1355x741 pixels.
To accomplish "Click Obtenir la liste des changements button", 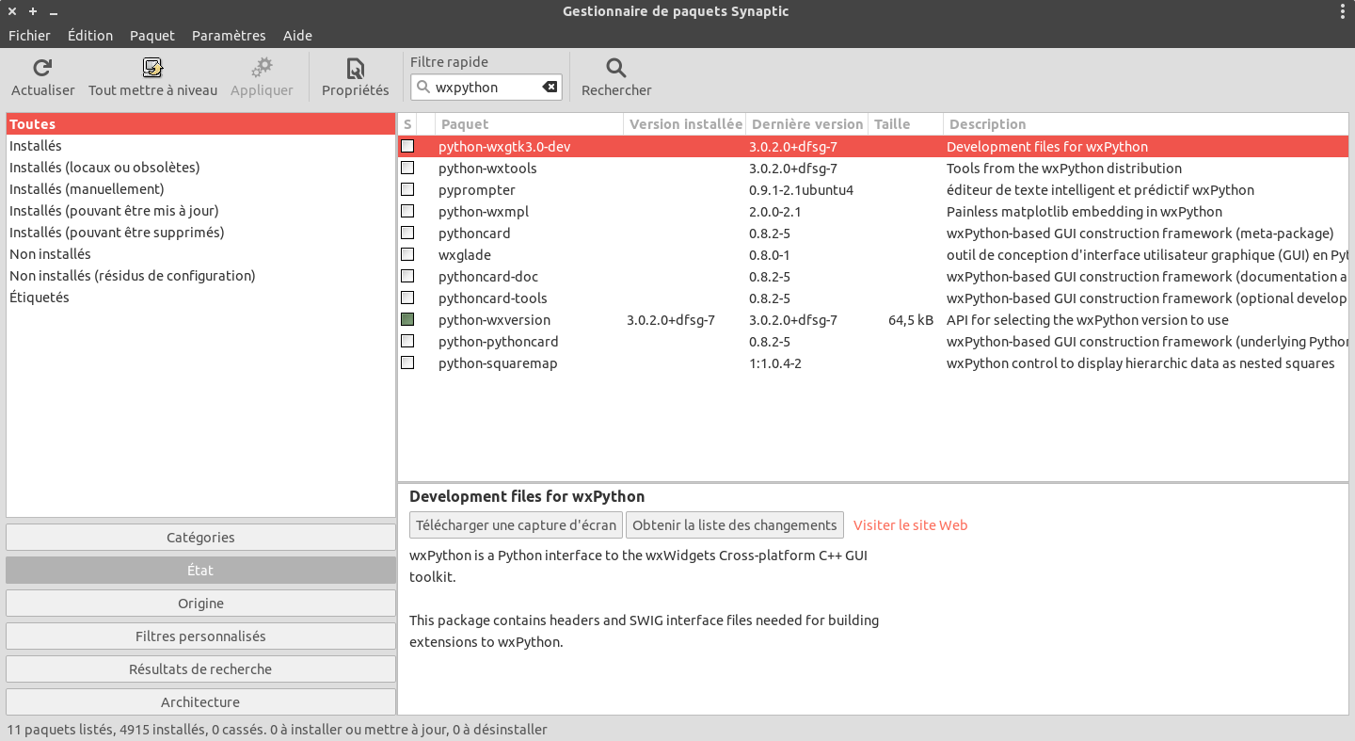I will pyautogui.click(x=735, y=525).
